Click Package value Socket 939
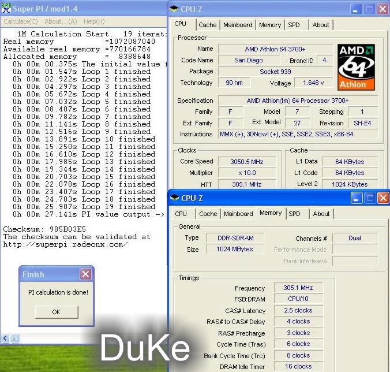This screenshot has height=372, width=390. coord(275,72)
